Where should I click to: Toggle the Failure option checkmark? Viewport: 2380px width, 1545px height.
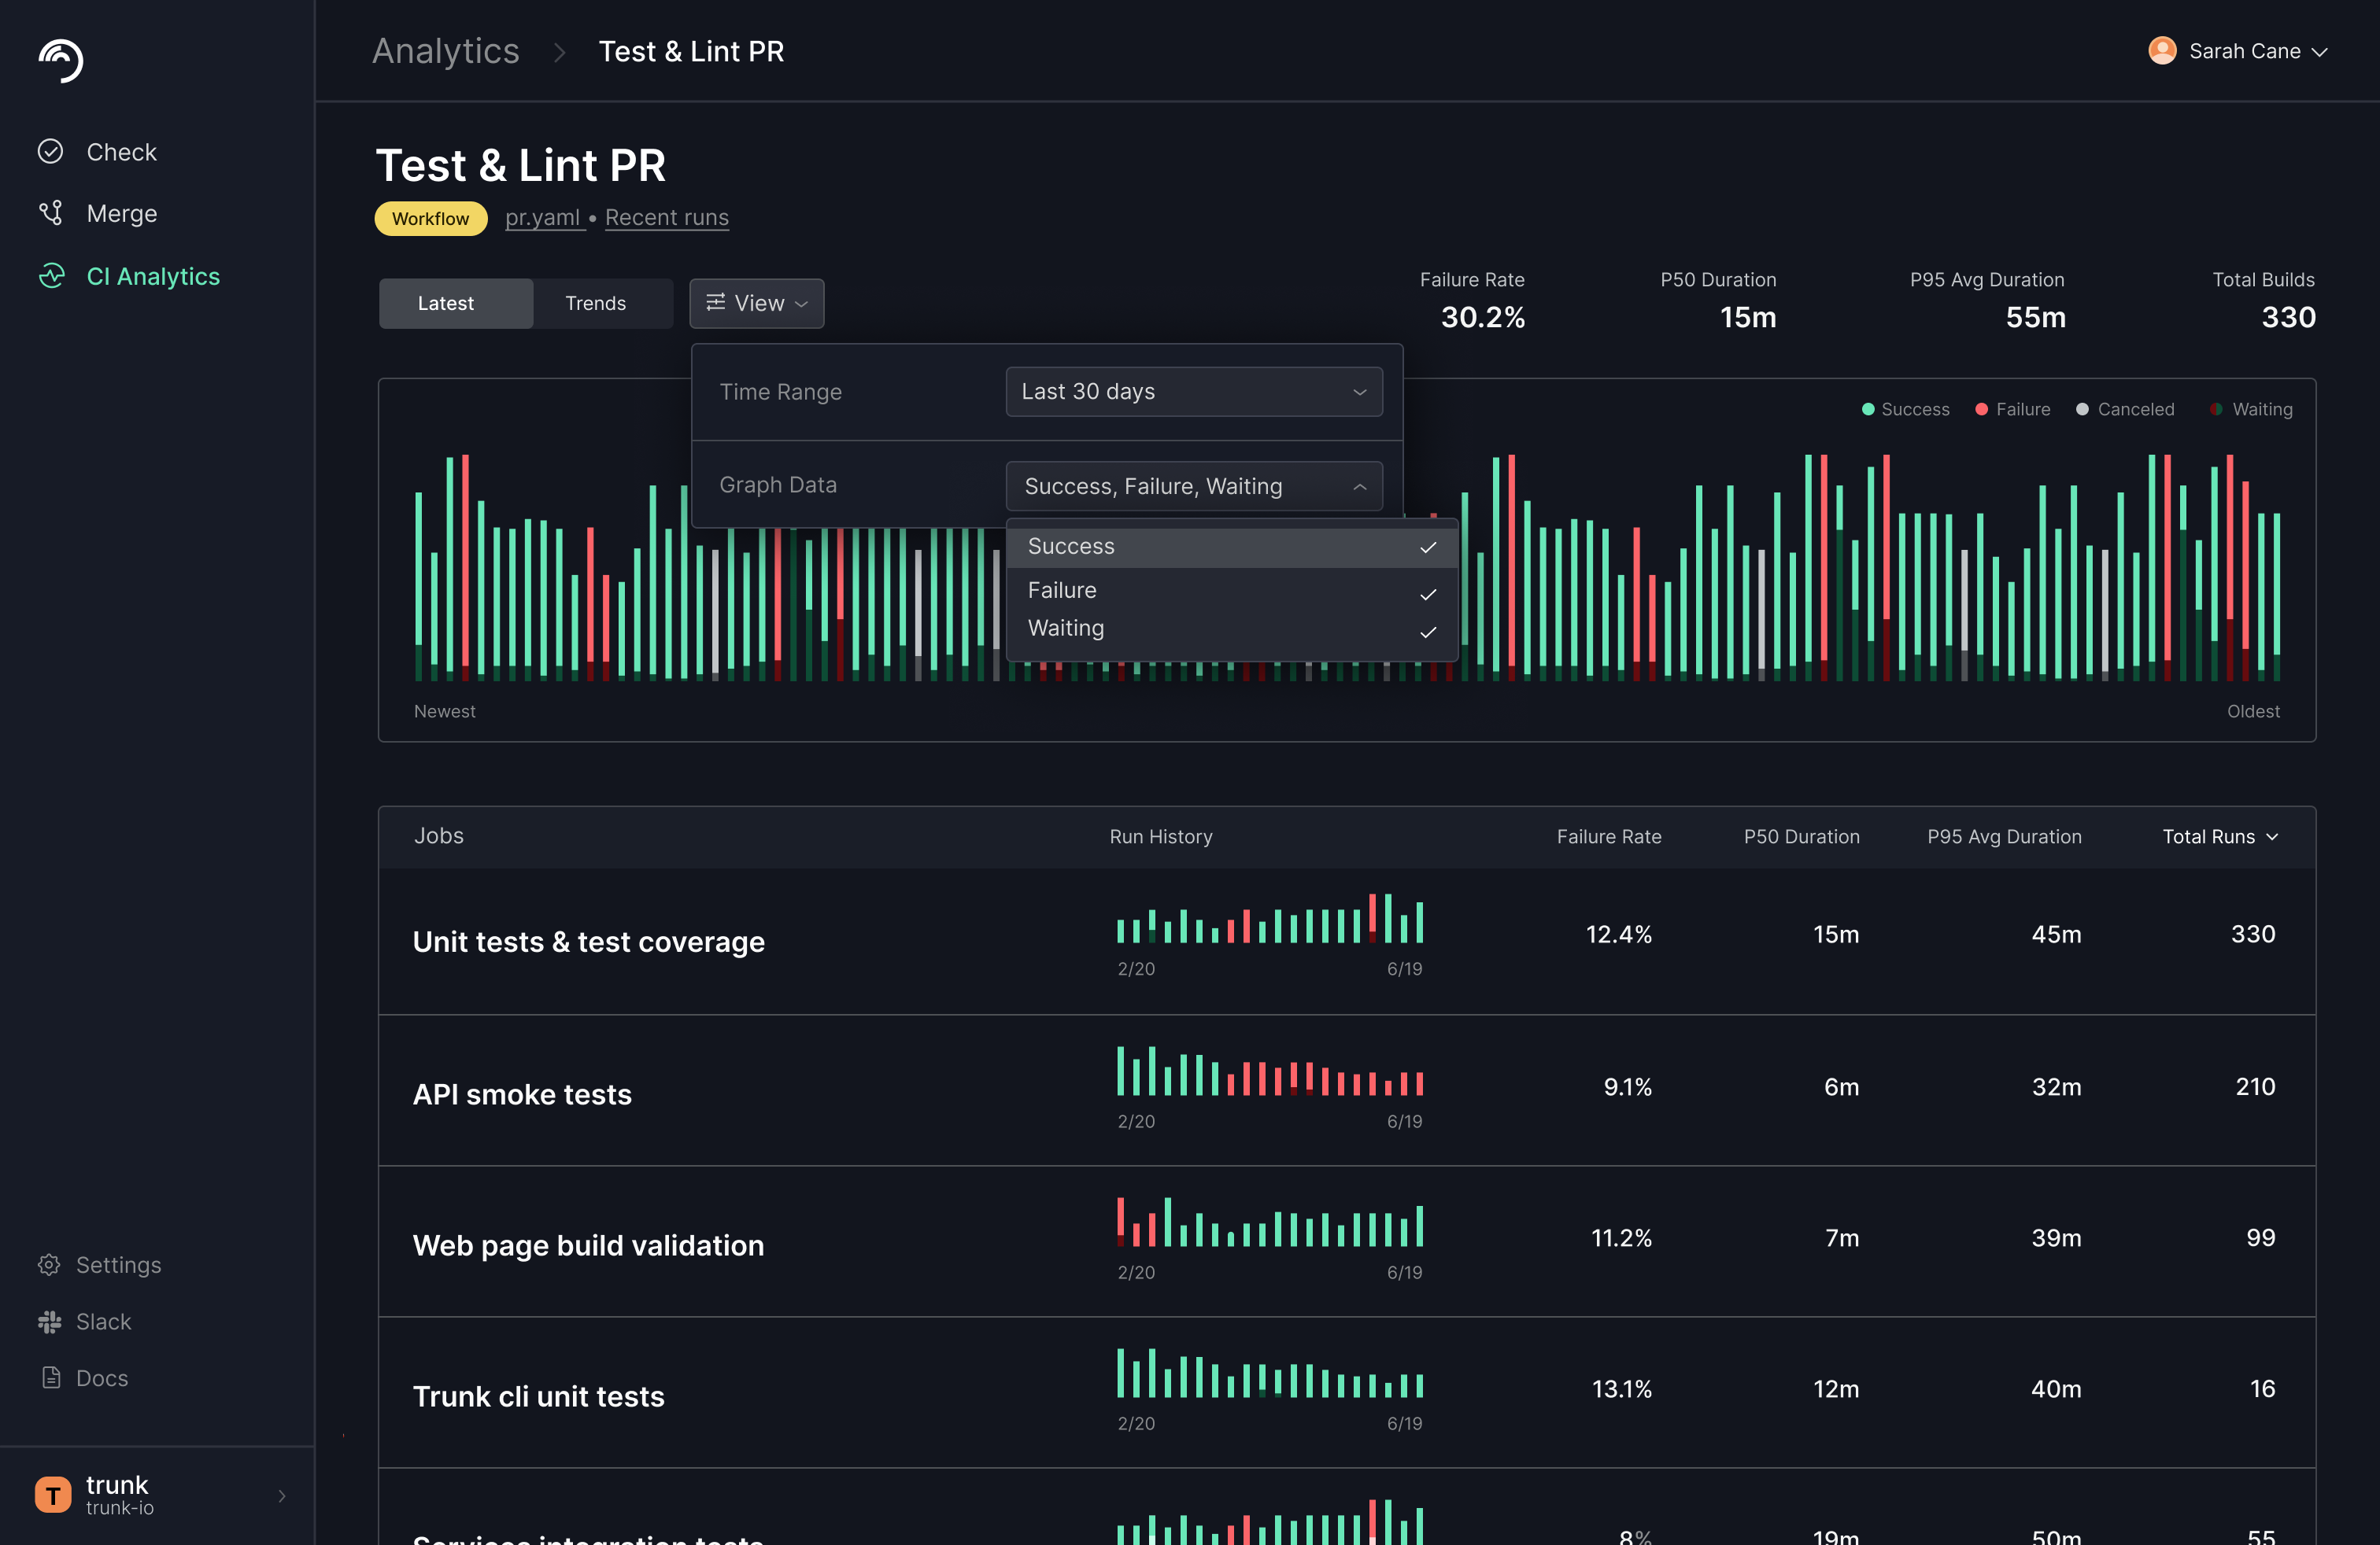[1428, 594]
